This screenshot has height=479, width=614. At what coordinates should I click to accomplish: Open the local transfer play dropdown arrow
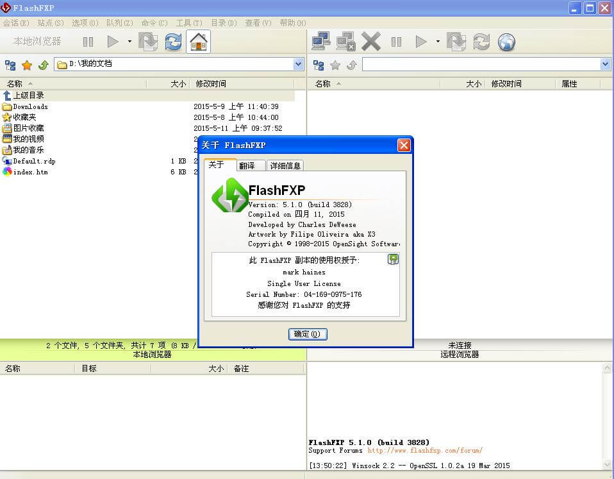click(x=129, y=41)
